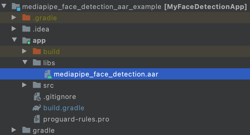Click the project module icon at root

(16, 7)
